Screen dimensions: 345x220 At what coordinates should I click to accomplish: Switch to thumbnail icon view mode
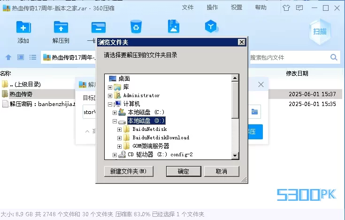(21, 57)
